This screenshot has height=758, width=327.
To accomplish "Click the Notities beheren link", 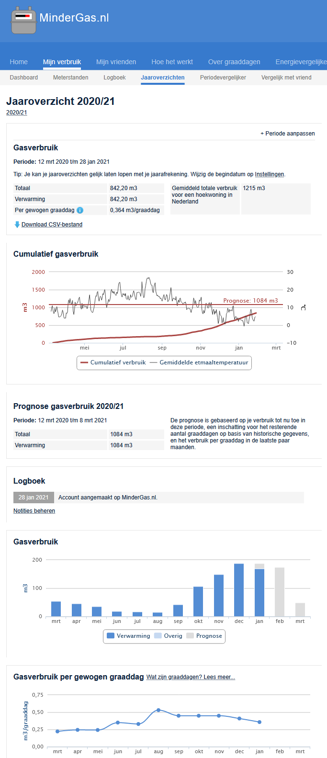I will point(34,511).
